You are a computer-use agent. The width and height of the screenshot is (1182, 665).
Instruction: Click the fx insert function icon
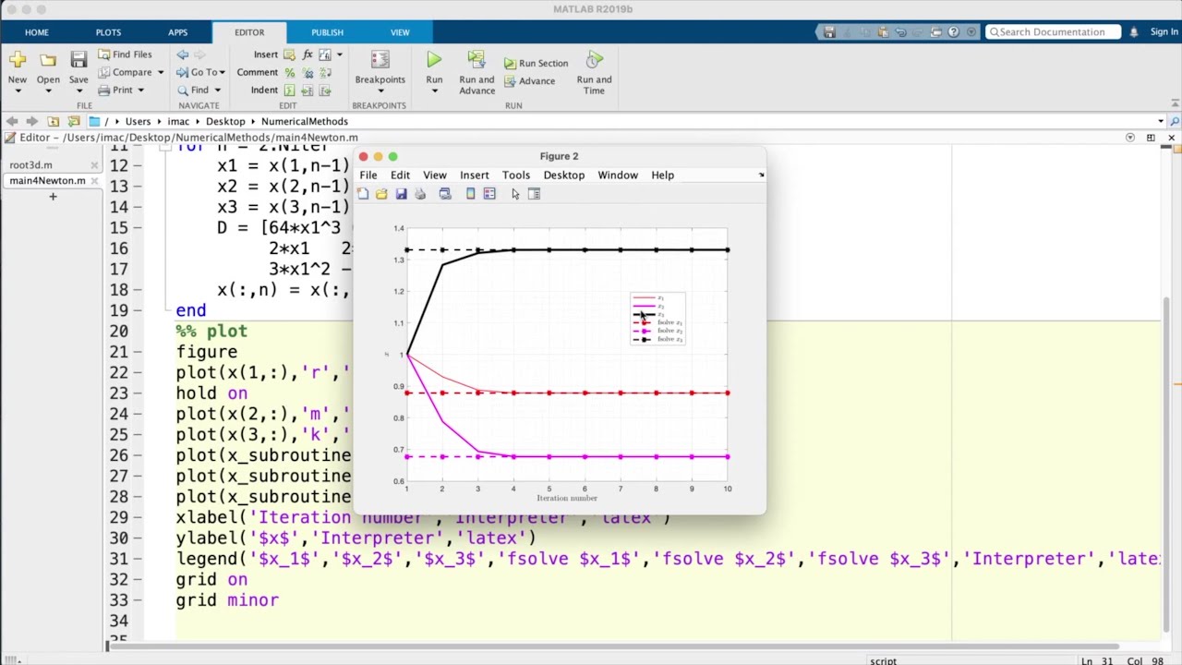coord(308,54)
